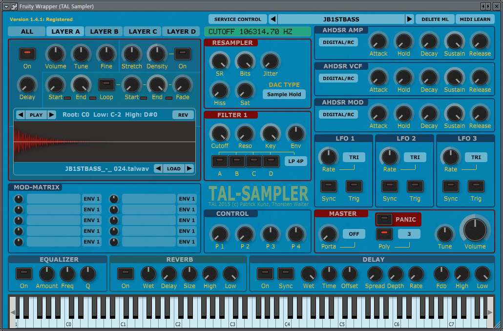Toggle Filter 1 layer B switch

coord(237,161)
